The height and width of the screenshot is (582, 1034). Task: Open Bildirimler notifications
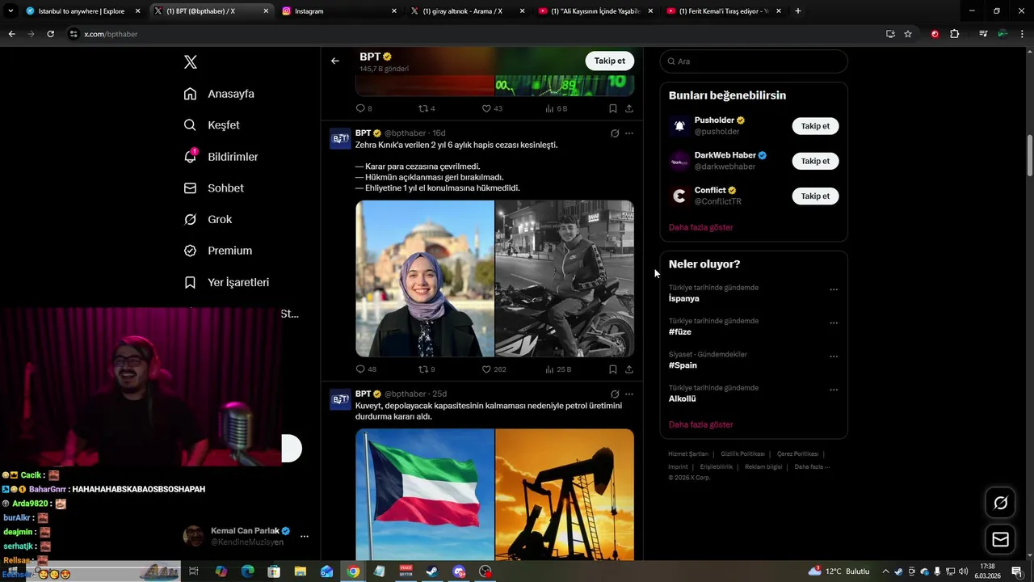[221, 157]
